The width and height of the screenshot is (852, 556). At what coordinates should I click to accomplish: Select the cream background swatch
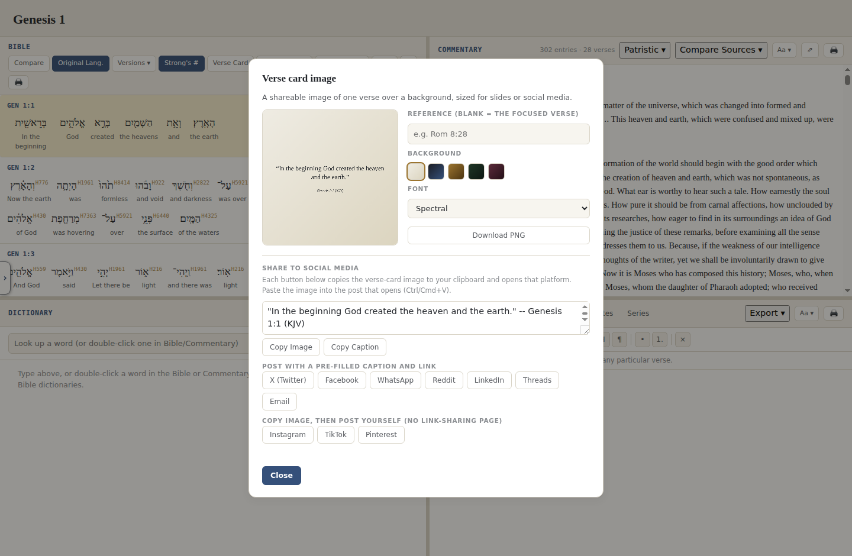tap(416, 172)
